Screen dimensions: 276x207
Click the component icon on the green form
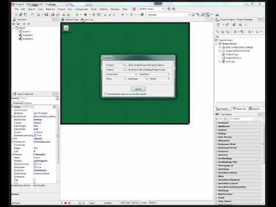pyautogui.click(x=66, y=28)
